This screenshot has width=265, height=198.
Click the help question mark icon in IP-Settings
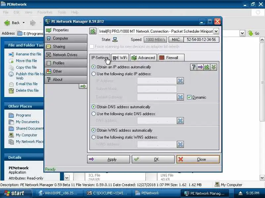(193, 67)
